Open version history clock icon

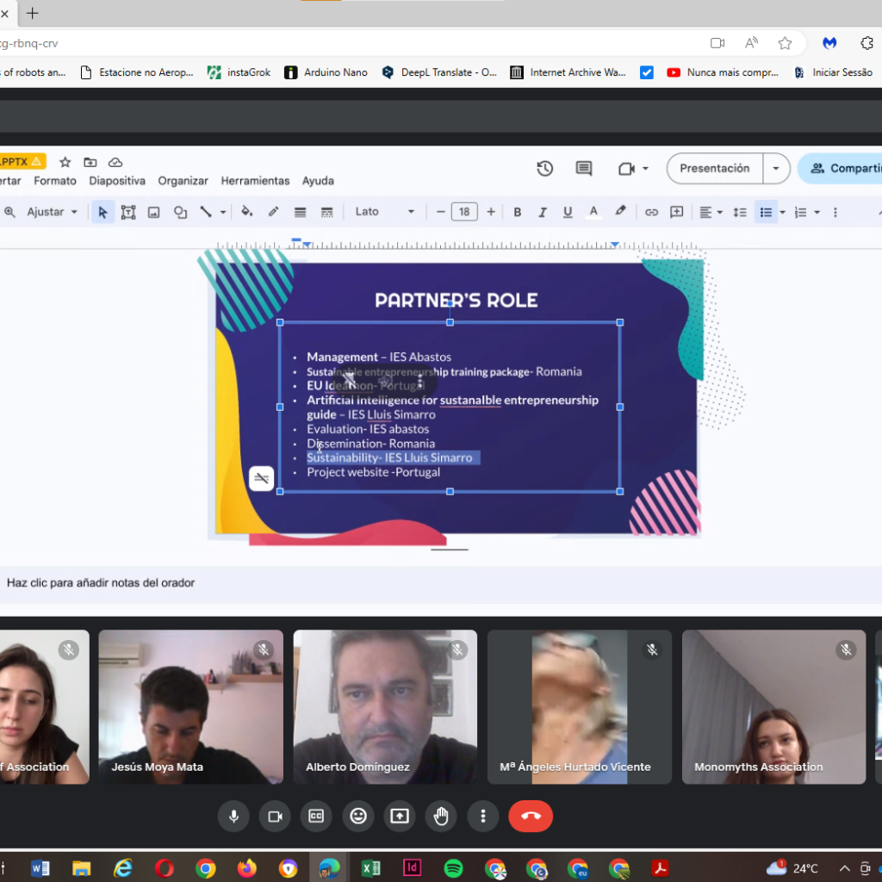(544, 169)
